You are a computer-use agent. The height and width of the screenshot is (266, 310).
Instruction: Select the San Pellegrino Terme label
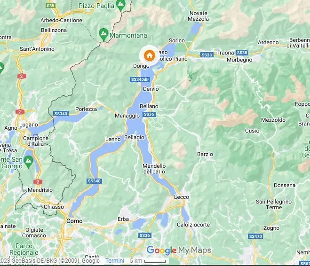274,204
